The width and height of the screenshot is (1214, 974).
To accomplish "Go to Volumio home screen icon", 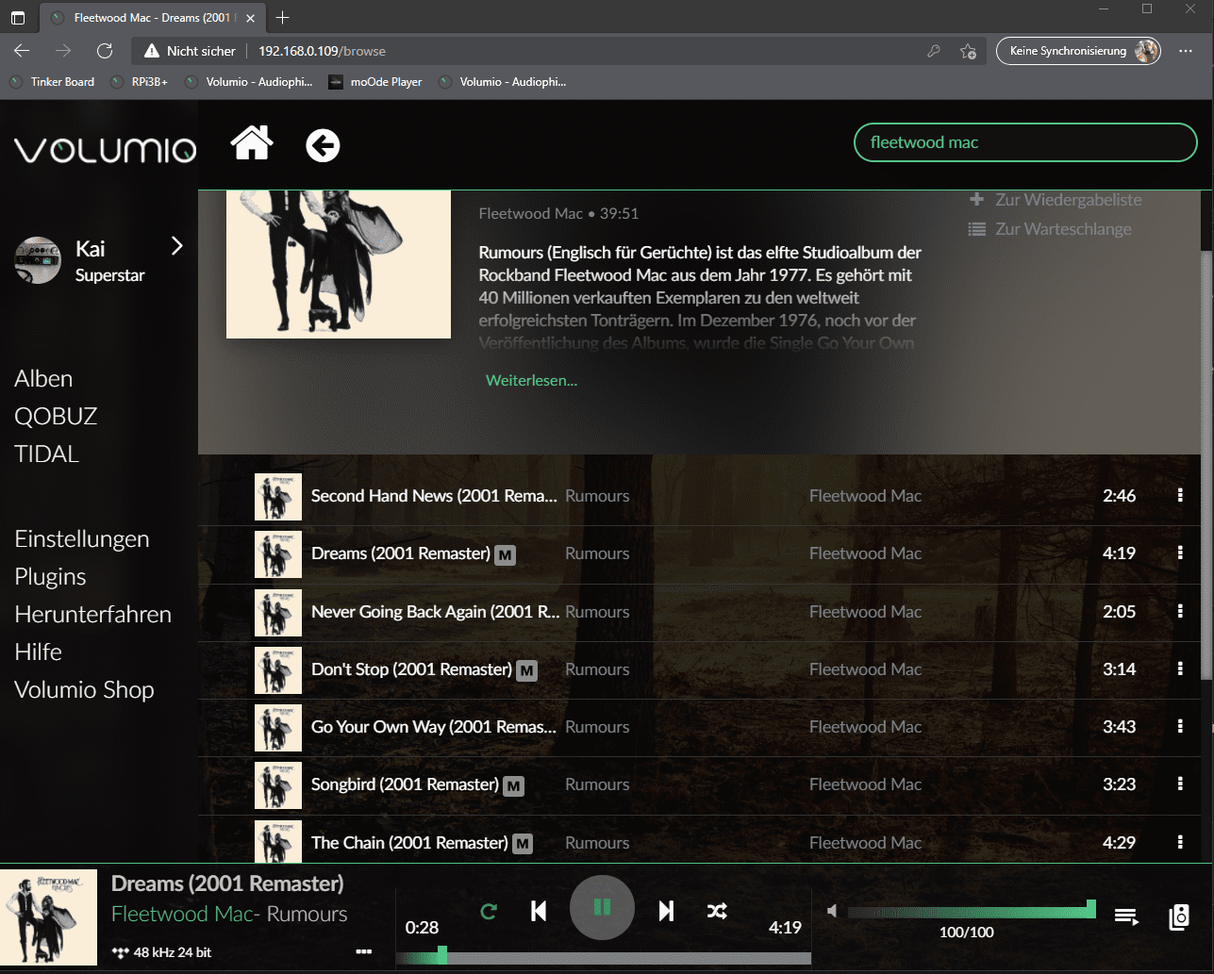I will coord(252,144).
